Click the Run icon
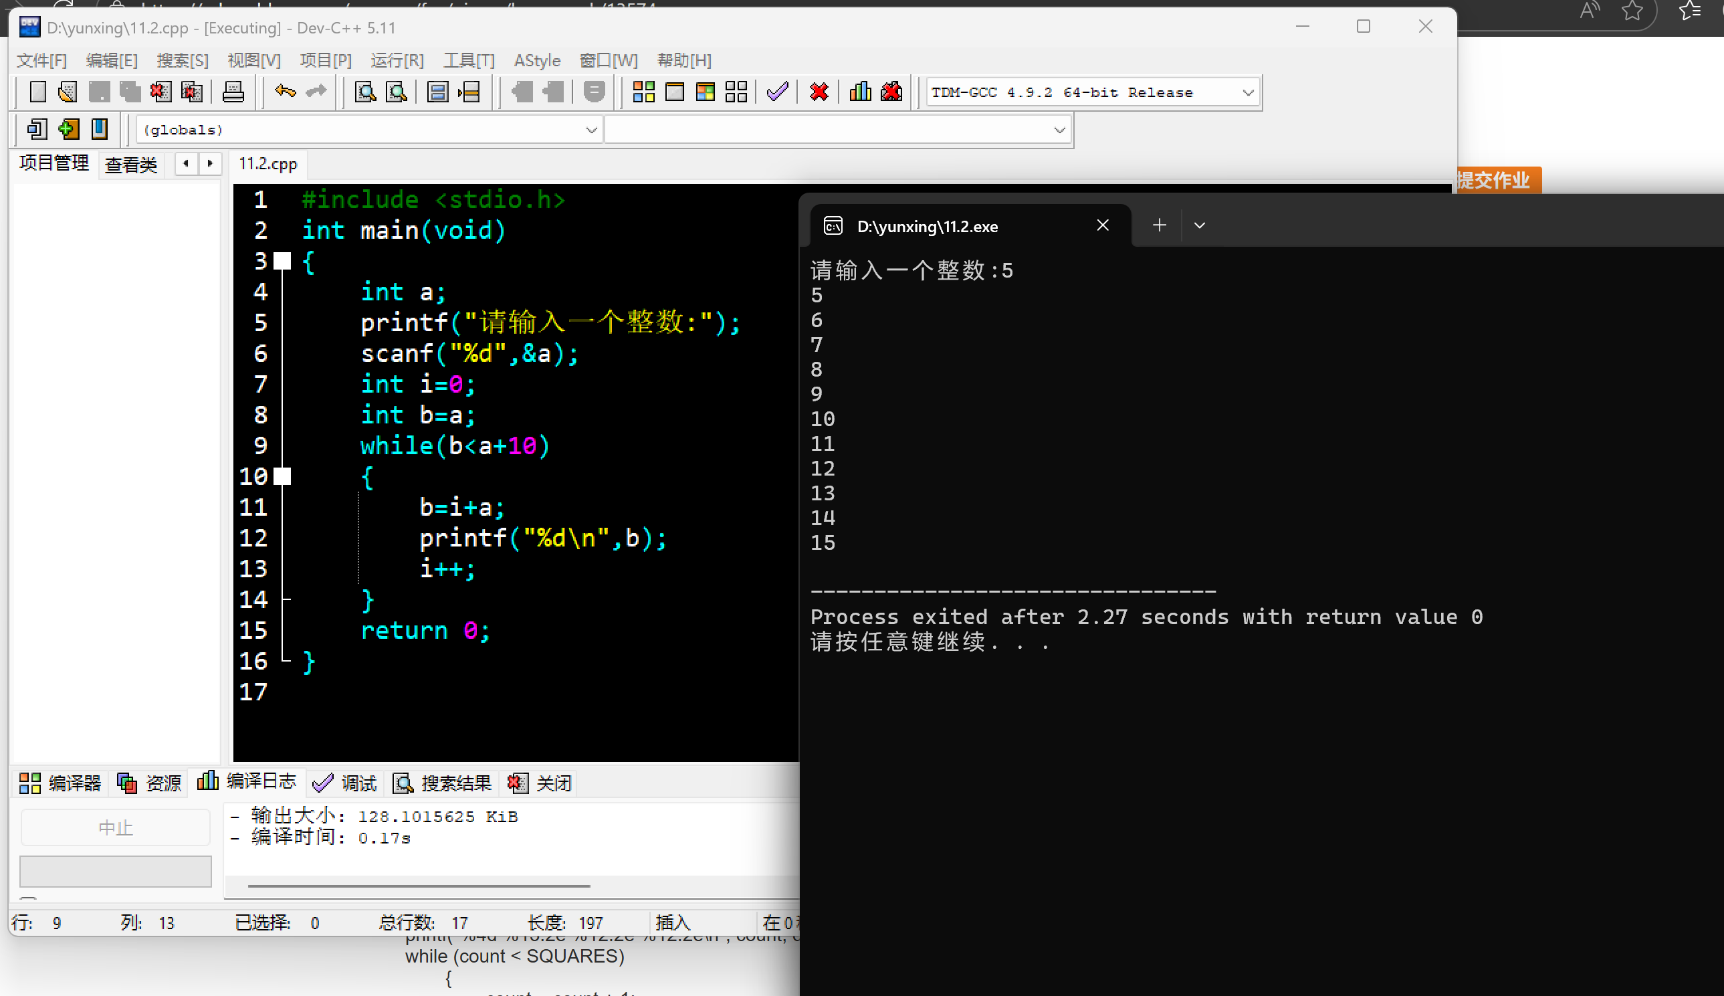The image size is (1724, 996). coord(674,92)
